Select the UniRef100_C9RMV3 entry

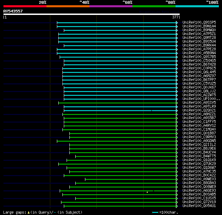pos(199,137)
